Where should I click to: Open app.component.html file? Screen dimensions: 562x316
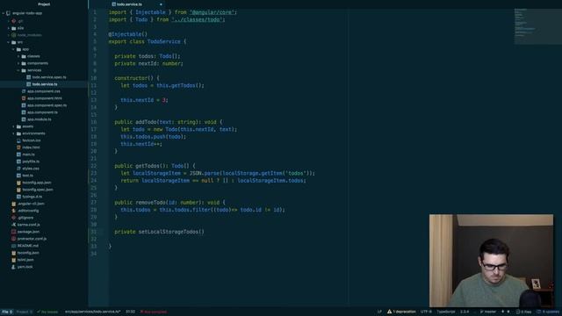(x=44, y=98)
